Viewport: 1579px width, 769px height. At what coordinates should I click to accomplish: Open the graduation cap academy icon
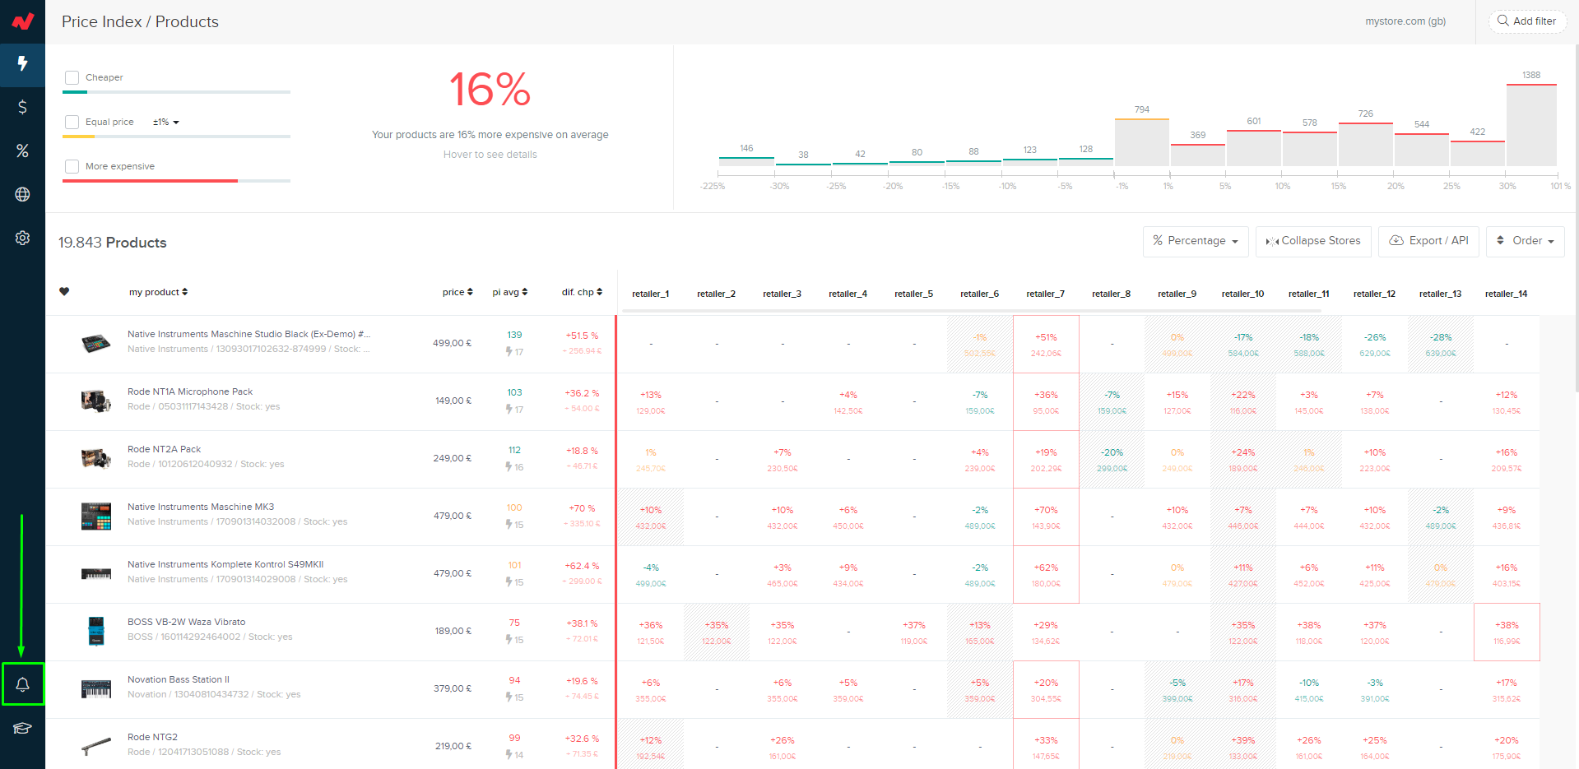coord(22,728)
